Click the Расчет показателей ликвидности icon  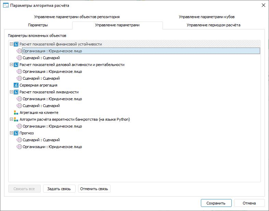coord(16,92)
